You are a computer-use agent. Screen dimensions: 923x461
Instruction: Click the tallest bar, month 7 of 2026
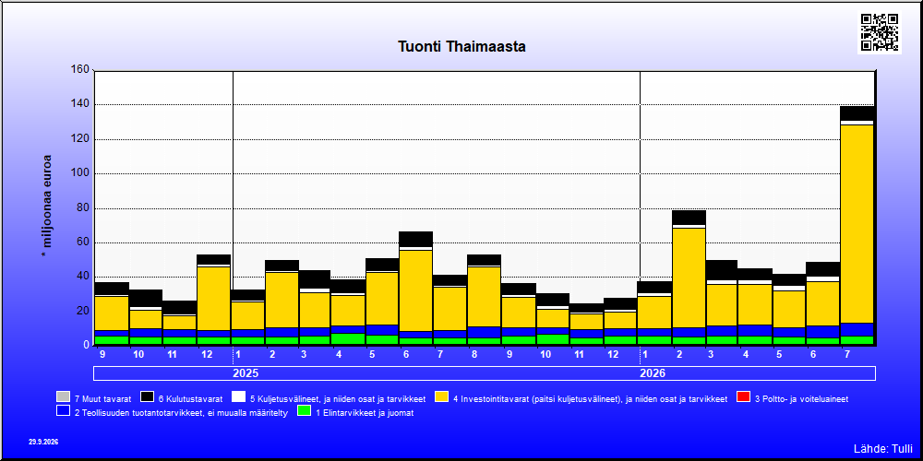(x=857, y=226)
